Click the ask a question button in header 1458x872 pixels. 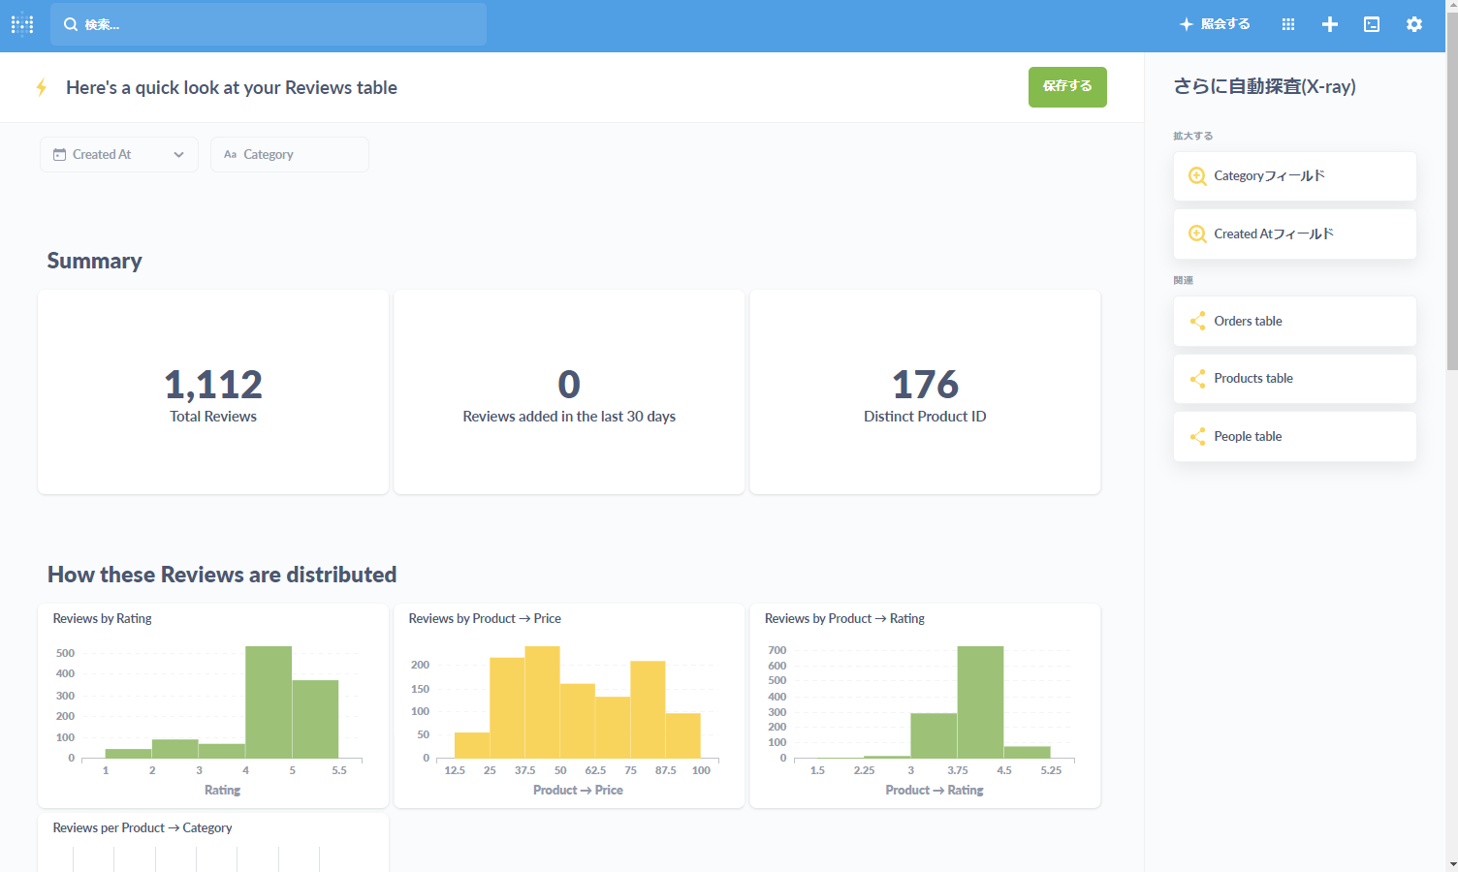[1215, 24]
